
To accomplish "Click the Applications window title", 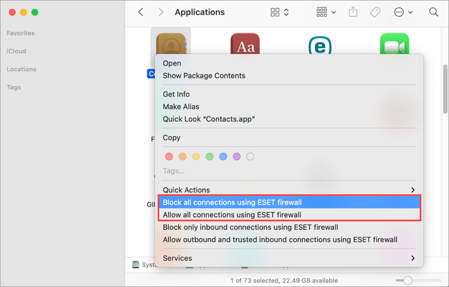I will click(200, 12).
